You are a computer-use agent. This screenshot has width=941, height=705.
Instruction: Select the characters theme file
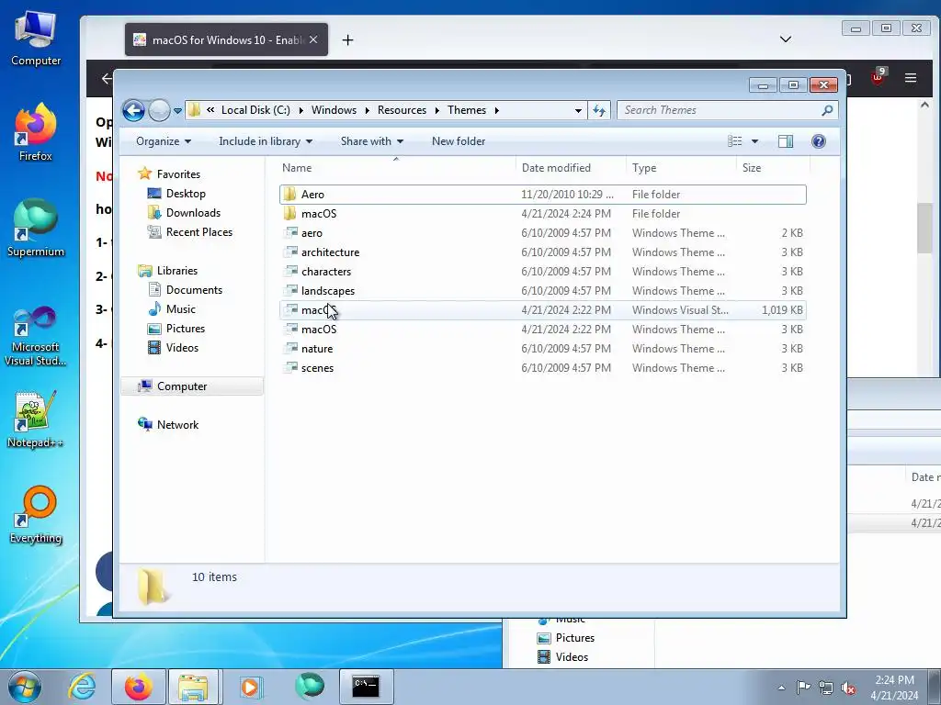pyautogui.click(x=542, y=271)
